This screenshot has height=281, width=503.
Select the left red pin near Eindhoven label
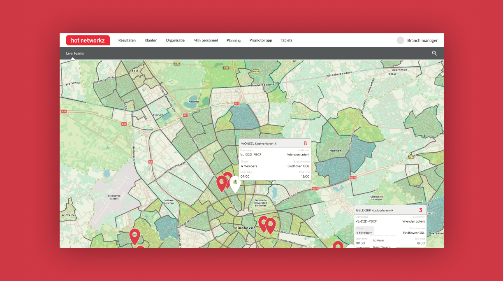click(263, 224)
